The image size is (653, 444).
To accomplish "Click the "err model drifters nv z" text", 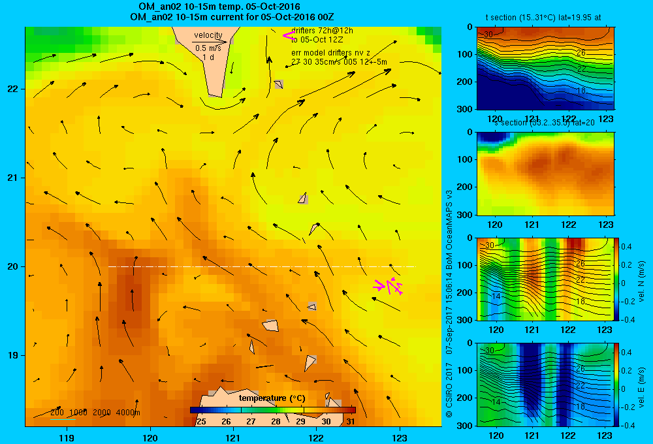I will coord(330,53).
